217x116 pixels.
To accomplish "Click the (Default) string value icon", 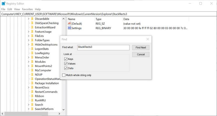I will point(70,24).
